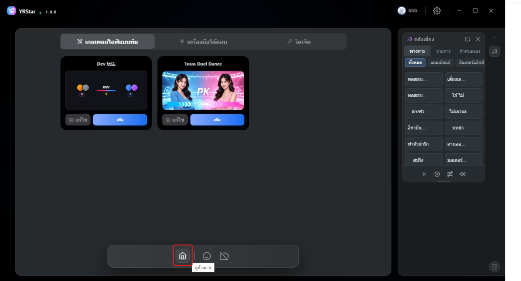Click เพิ่ม on Dev 玩法 card
The image size is (521, 281).
point(120,120)
